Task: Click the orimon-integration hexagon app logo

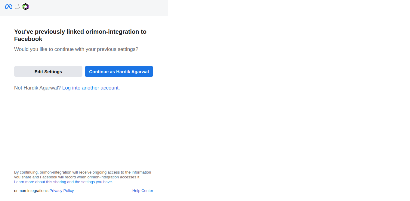Action: (x=26, y=7)
